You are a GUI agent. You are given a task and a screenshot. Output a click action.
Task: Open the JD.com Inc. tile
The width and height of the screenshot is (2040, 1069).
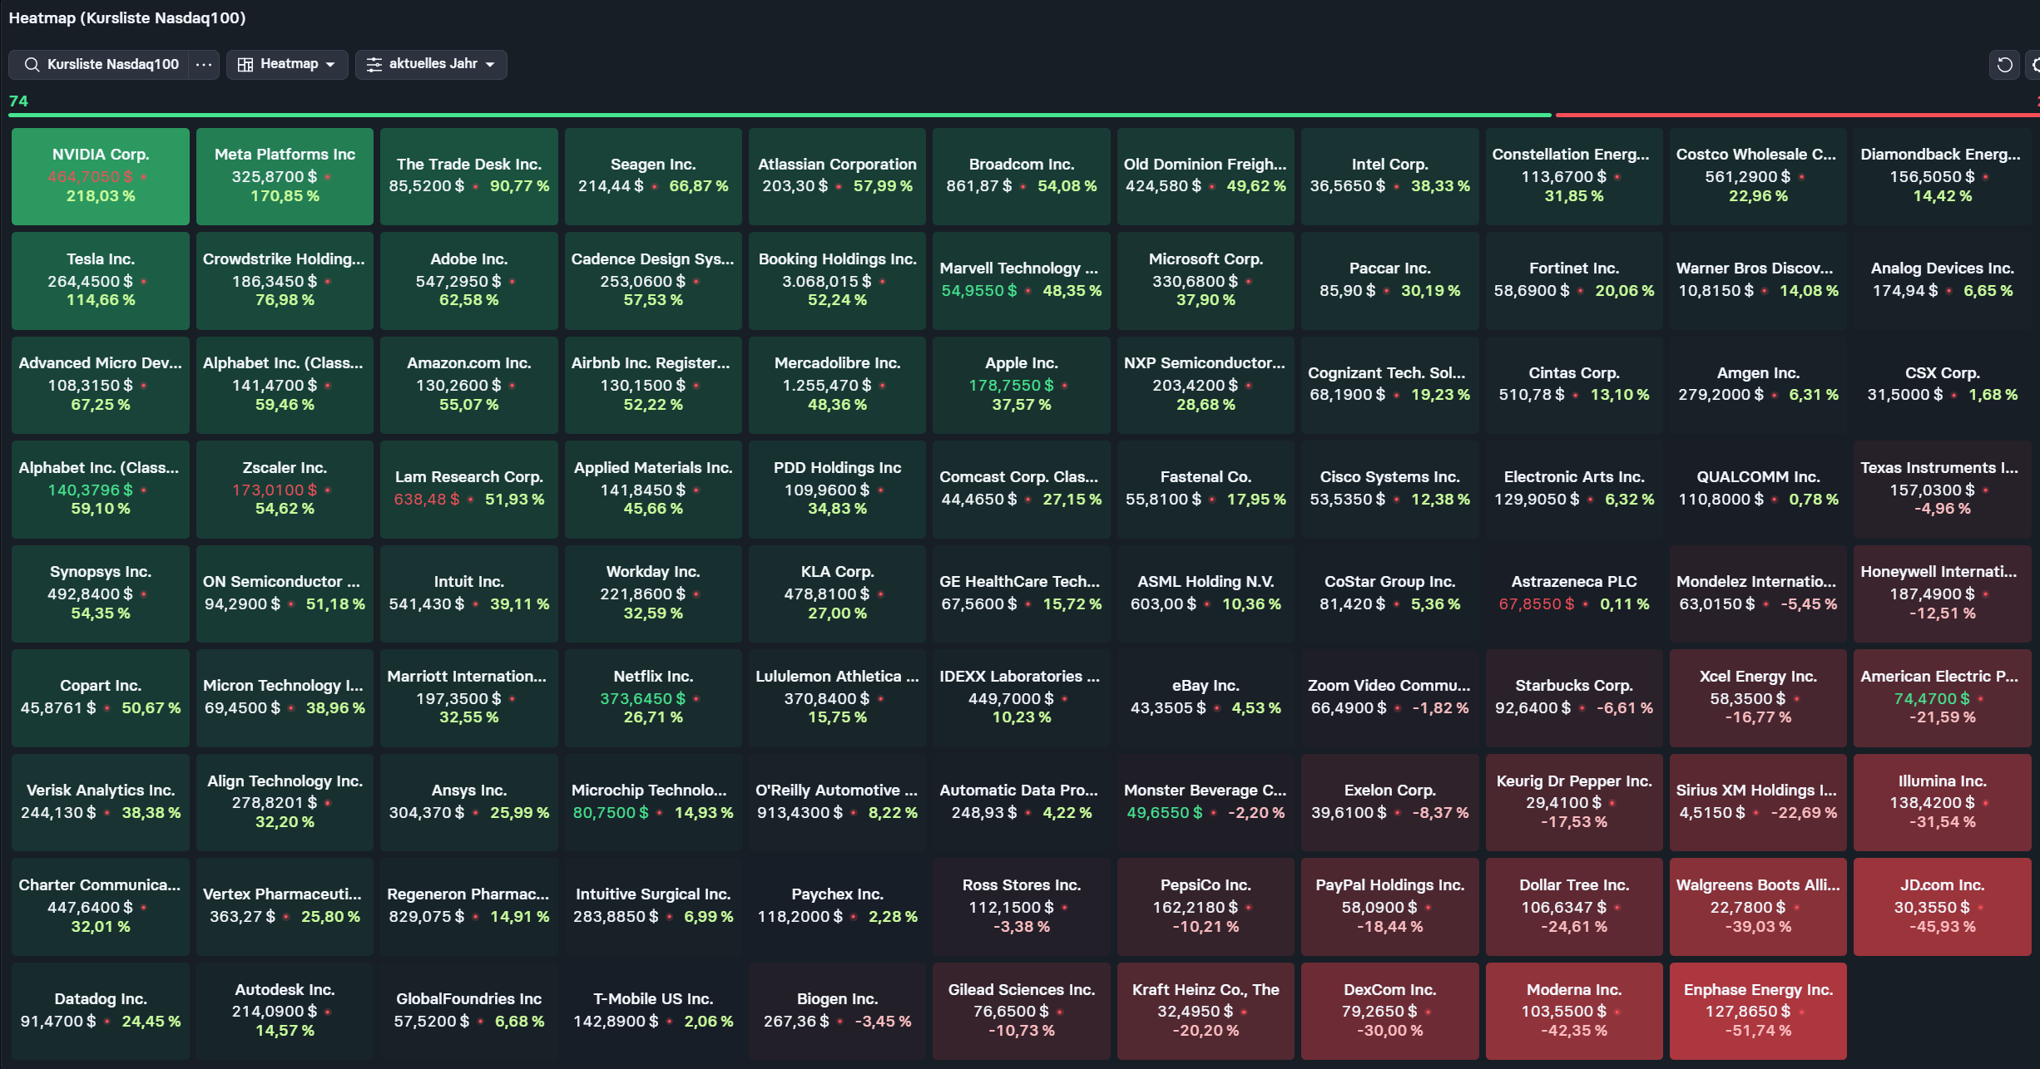1942,907
